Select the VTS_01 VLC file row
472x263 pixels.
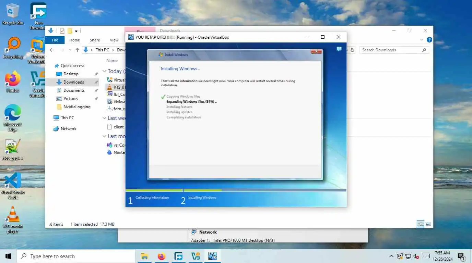116,87
